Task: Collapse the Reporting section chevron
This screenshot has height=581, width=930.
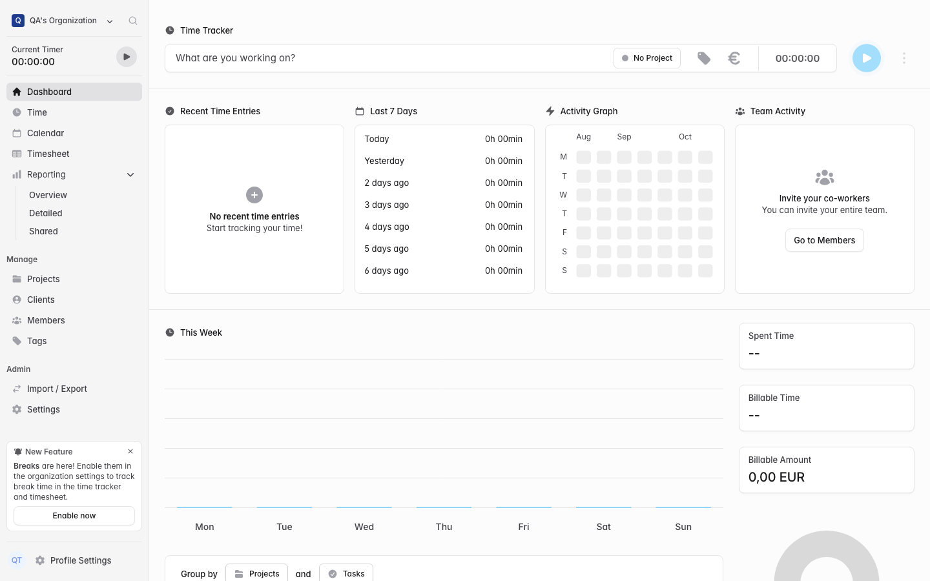Action: (x=130, y=174)
